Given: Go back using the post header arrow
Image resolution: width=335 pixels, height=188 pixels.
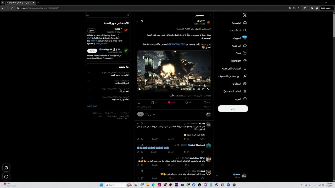Looking at the screenshot, I should point(210,15).
